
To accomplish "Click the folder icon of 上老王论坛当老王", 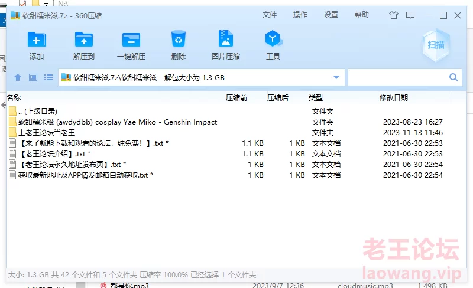I will point(12,133).
